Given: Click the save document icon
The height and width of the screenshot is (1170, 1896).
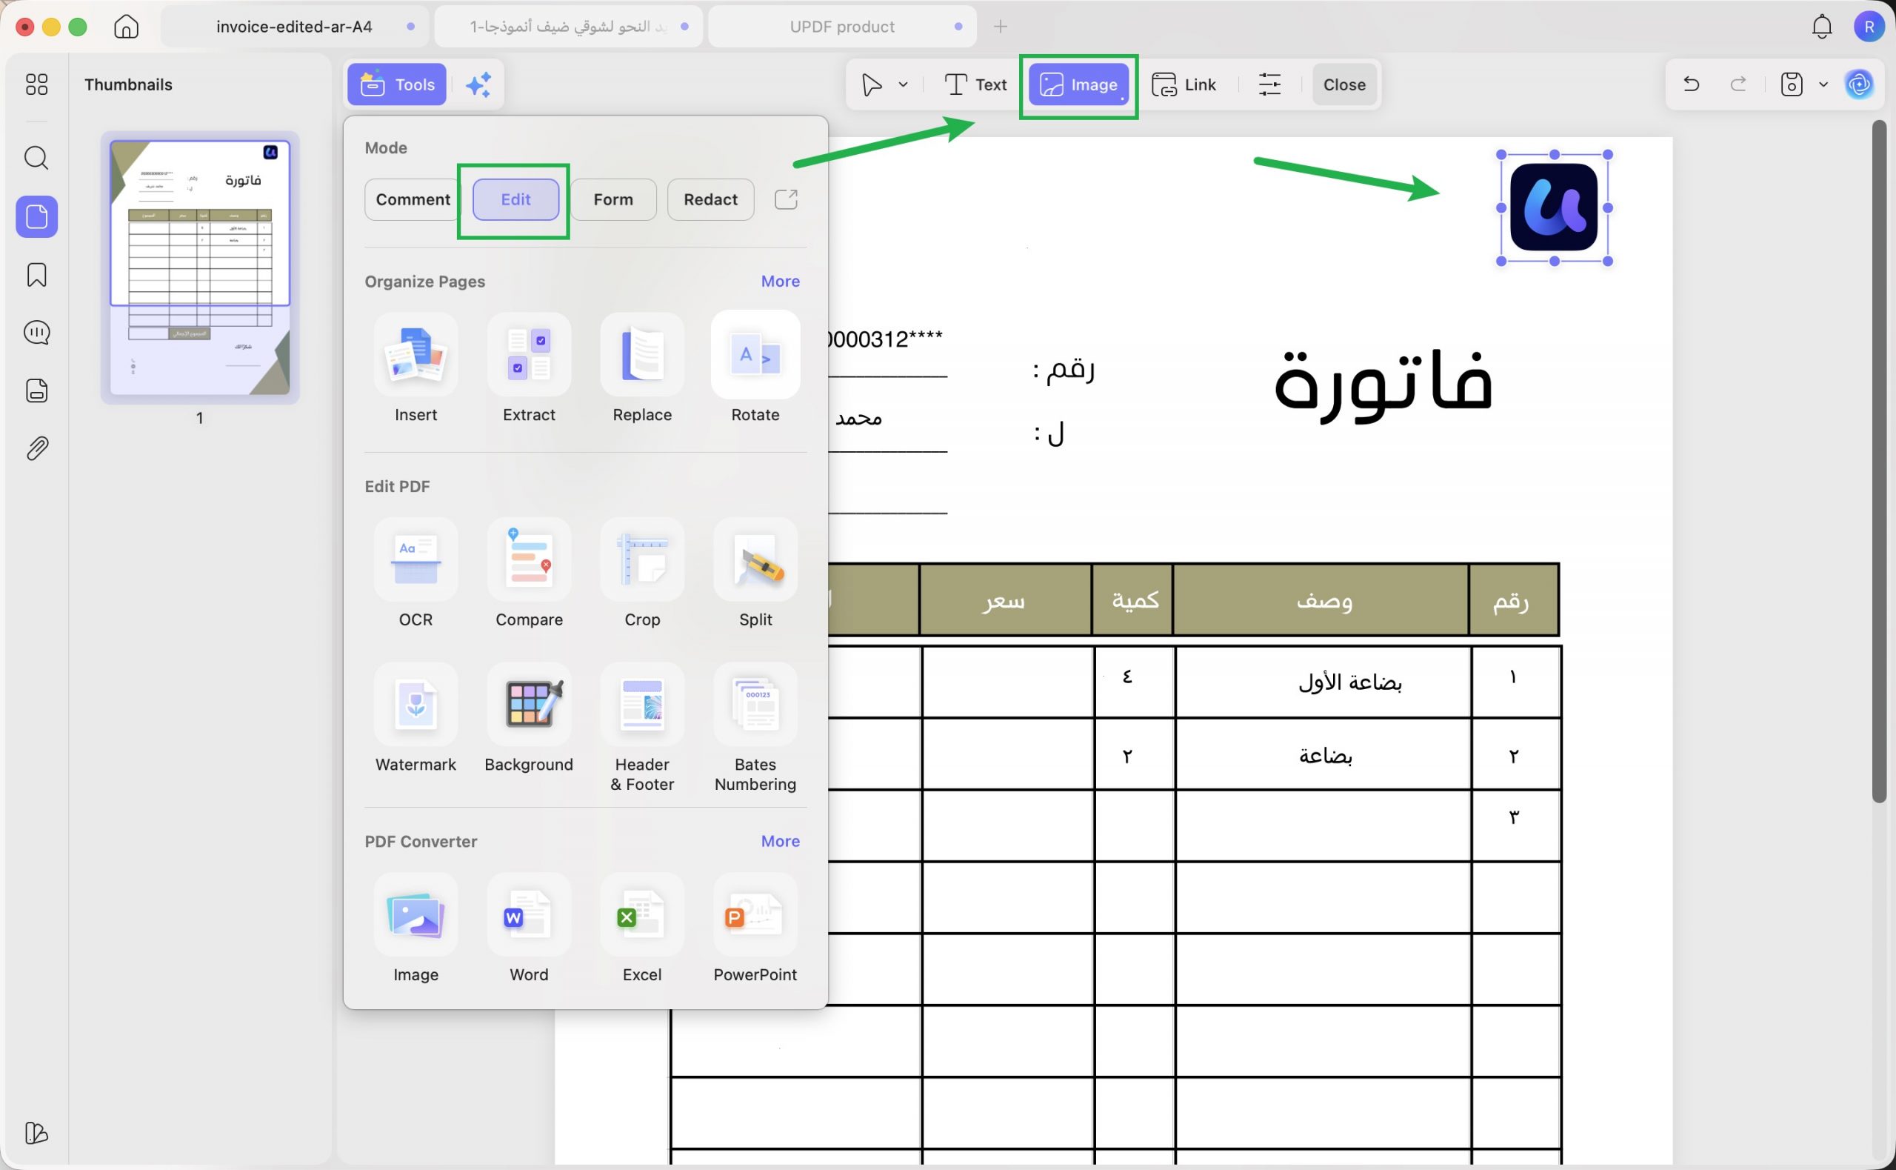Looking at the screenshot, I should tap(1792, 84).
